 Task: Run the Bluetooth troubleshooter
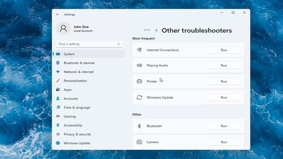(x=224, y=126)
